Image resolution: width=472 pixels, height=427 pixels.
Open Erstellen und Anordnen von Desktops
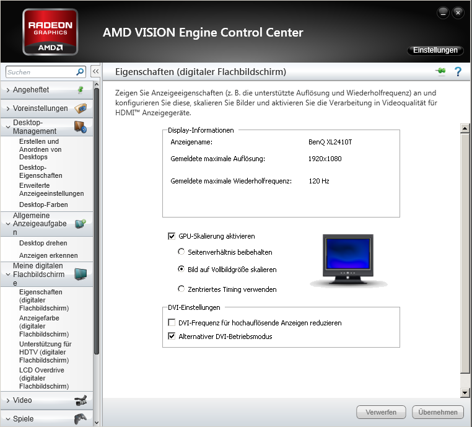(40, 149)
